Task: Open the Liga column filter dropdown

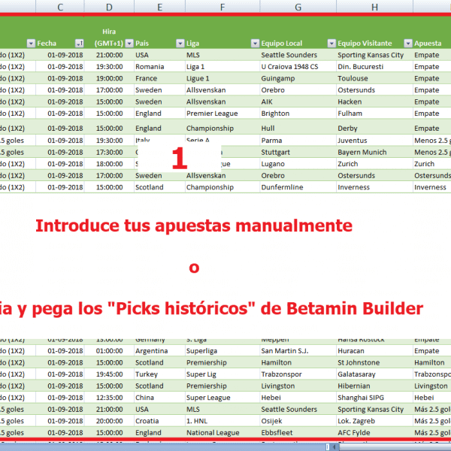Action: click(255, 43)
